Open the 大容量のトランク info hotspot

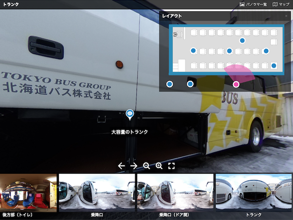[x=130, y=115]
